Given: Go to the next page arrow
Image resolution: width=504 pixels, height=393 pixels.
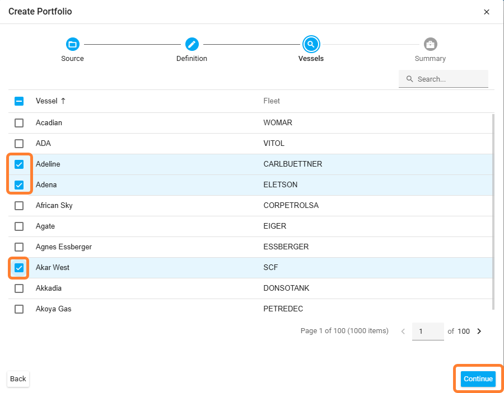Looking at the screenshot, I should (479, 331).
